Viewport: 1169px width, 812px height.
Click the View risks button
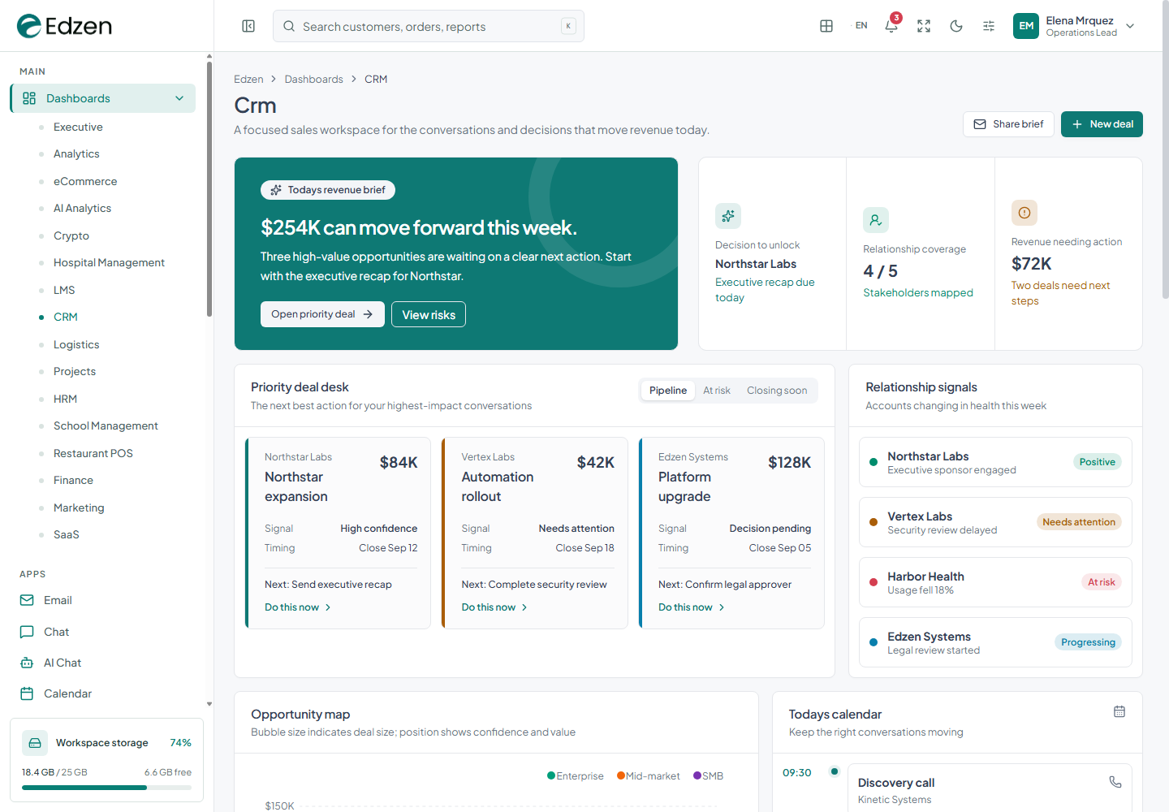point(429,314)
